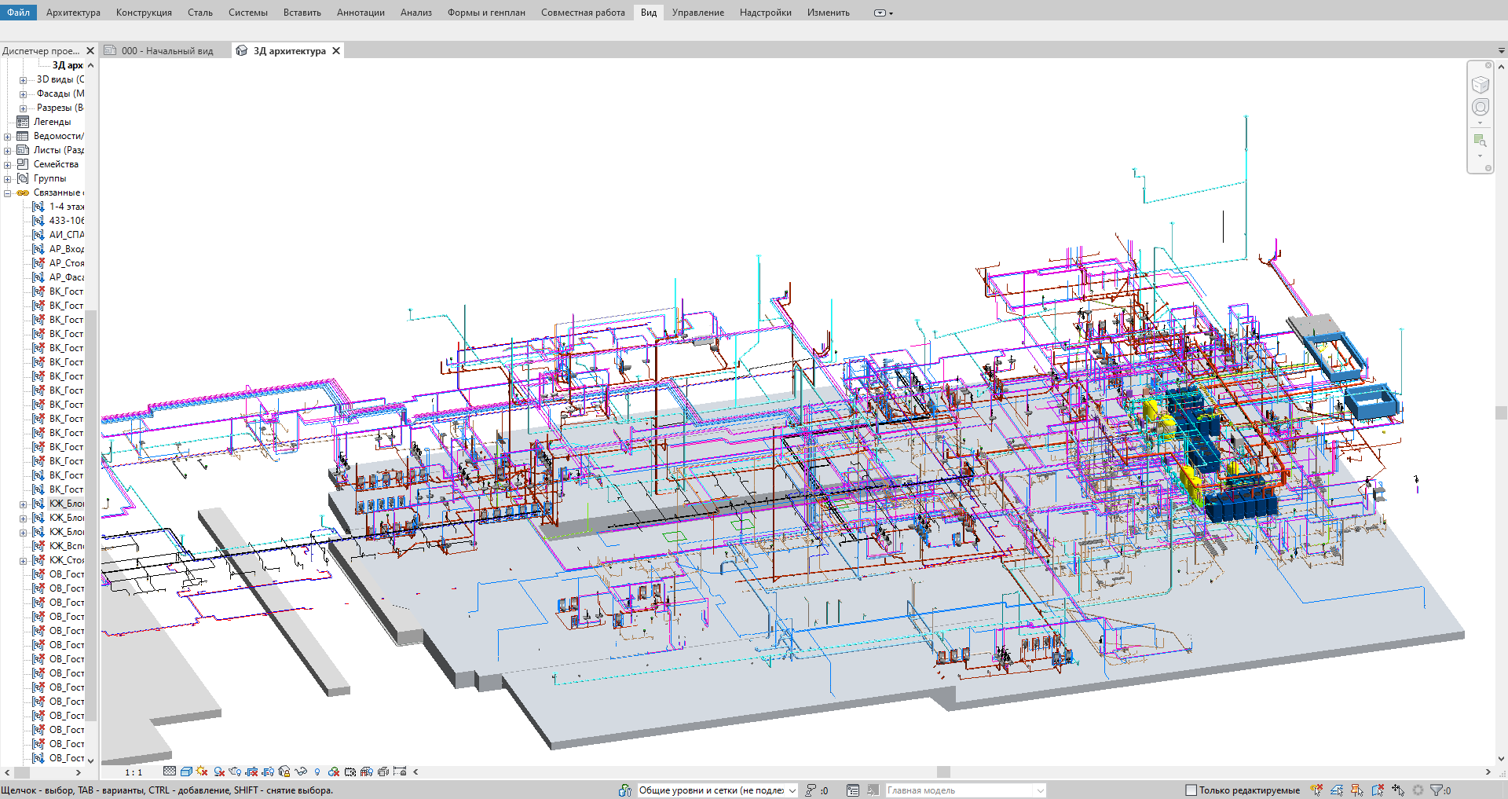Select the АИ_СПА linked file
This screenshot has width=1508, height=799.
66,235
